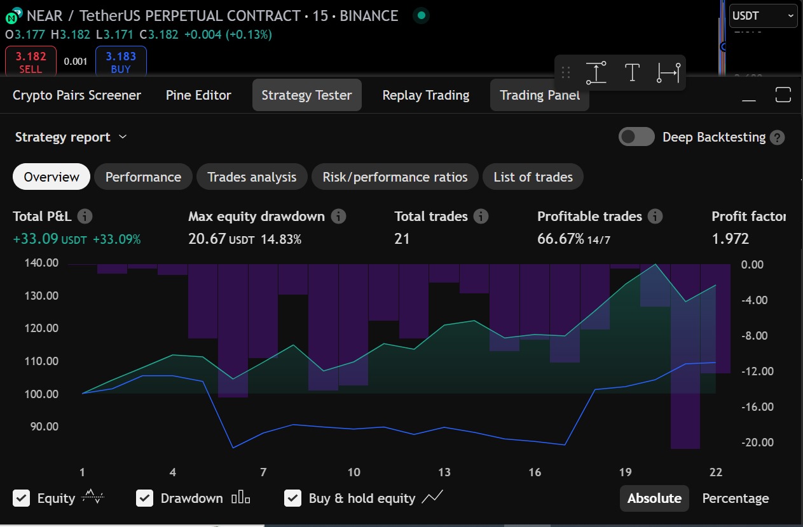Enable the Deep Backtesting switch

pyautogui.click(x=636, y=137)
